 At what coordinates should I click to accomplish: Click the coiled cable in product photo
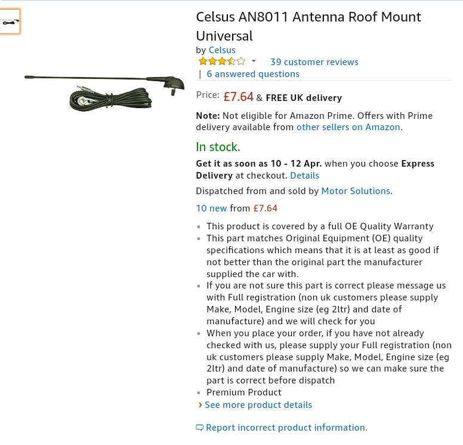point(110,99)
